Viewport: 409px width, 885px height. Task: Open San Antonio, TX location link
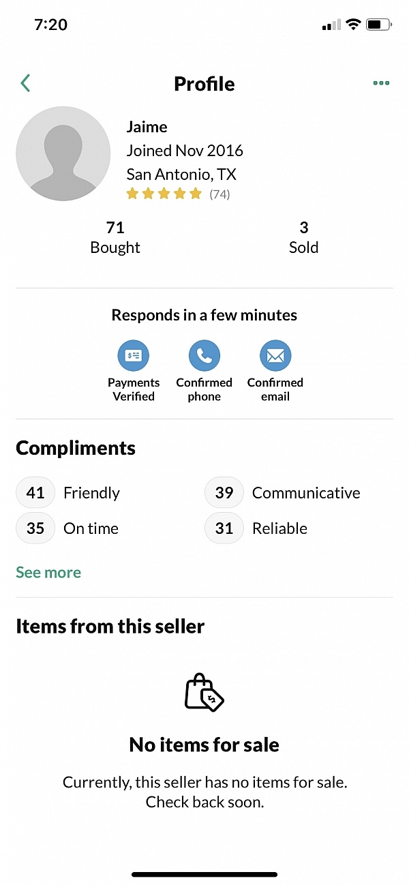pos(181,174)
